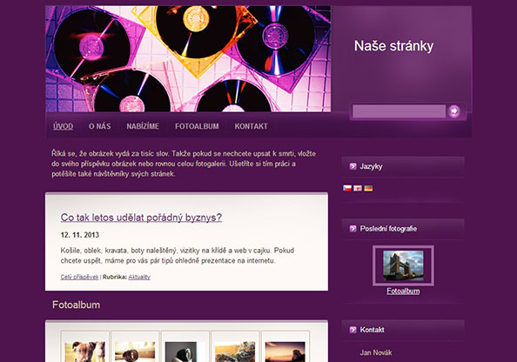The image size is (517, 362).
Task: Open the NABÍZÍME menu item
Action: click(x=143, y=126)
